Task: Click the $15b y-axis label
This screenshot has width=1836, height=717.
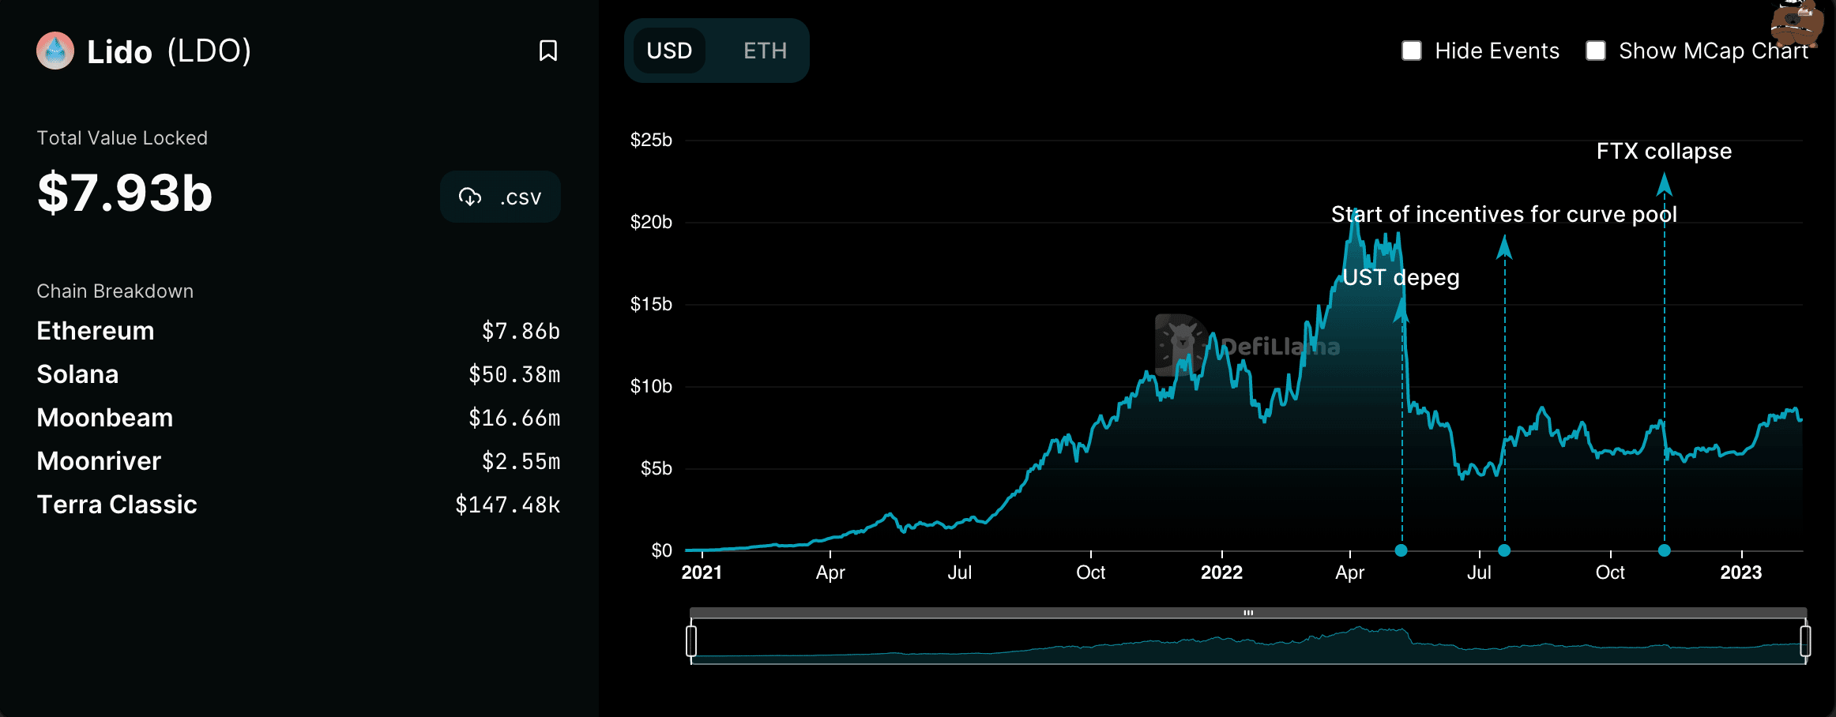Action: coord(651,304)
